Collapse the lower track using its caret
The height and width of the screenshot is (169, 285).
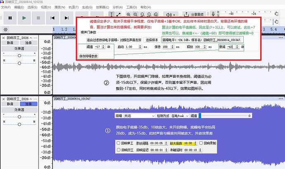pyautogui.click(x=31, y=99)
